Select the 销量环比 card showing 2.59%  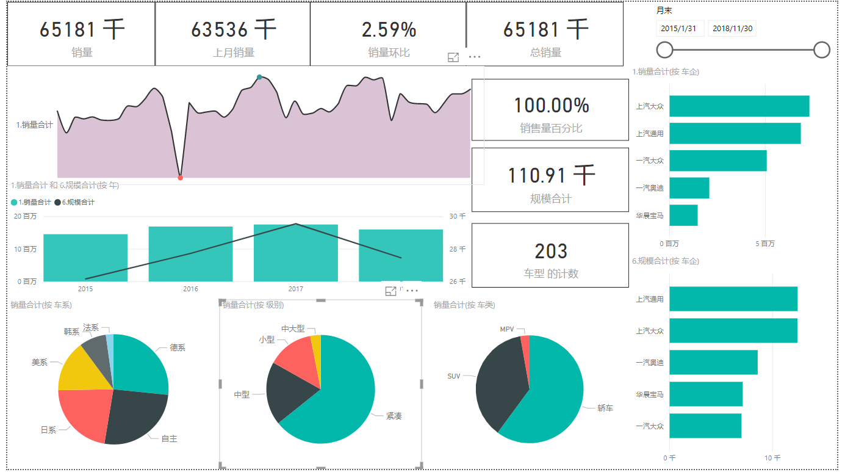click(x=389, y=35)
